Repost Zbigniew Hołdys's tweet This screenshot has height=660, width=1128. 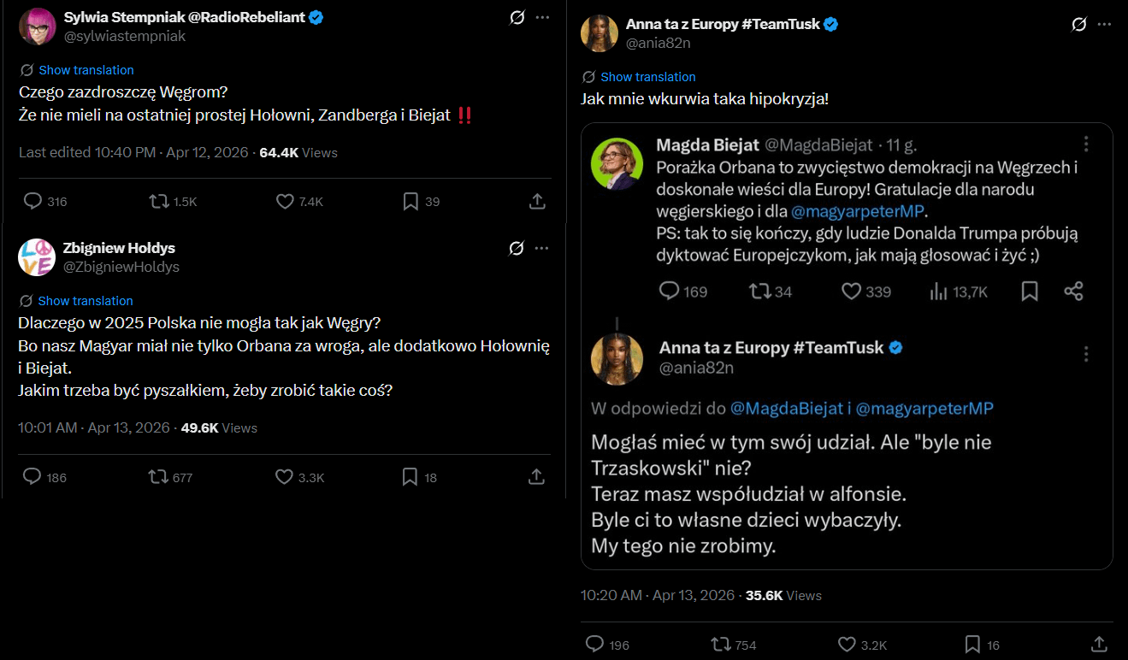click(x=159, y=477)
